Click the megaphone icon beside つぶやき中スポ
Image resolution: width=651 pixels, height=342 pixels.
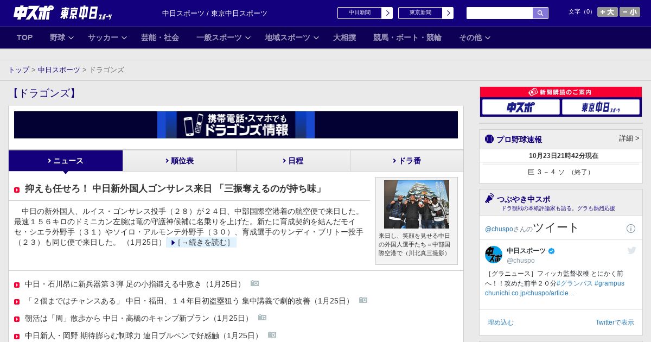pos(489,198)
